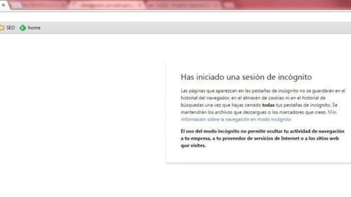
Task: Focus the address bar input
Action: [175, 16]
